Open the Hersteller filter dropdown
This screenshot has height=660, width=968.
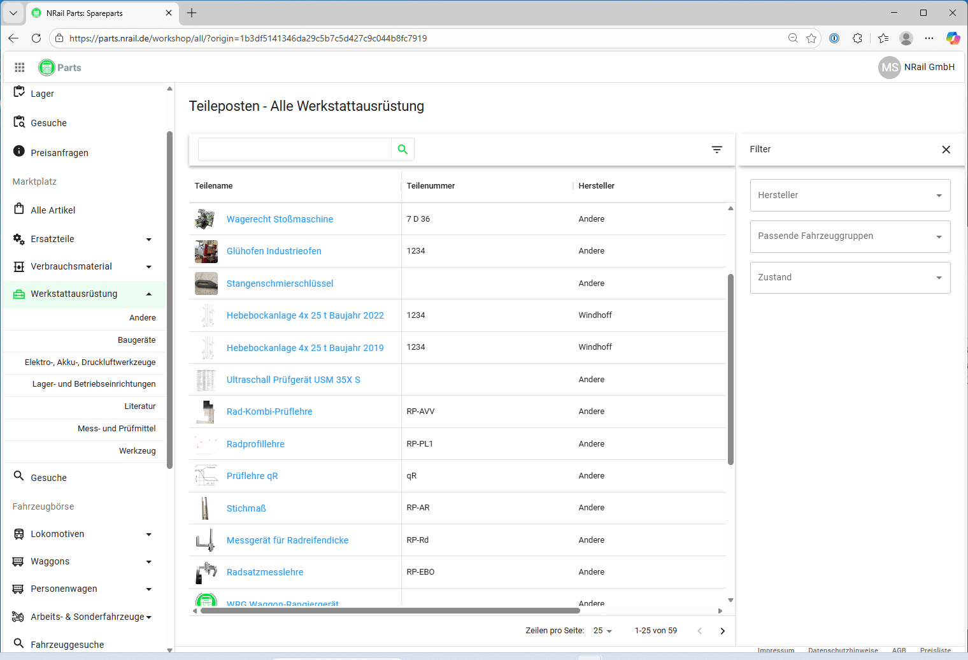tap(850, 196)
